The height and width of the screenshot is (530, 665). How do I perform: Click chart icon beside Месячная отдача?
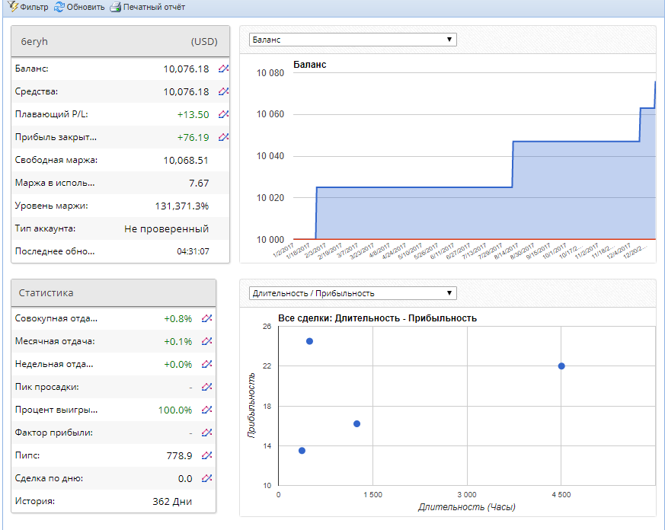pos(206,341)
